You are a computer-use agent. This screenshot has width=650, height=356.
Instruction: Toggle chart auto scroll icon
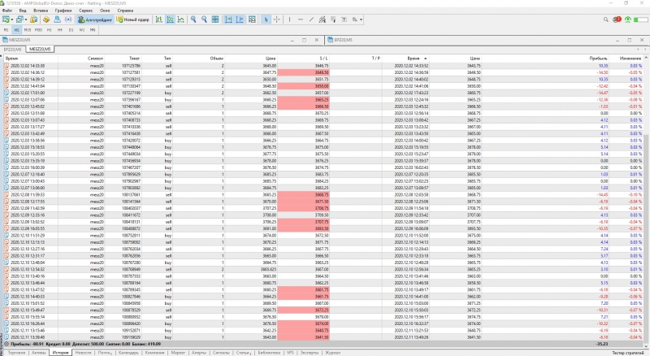228,20
